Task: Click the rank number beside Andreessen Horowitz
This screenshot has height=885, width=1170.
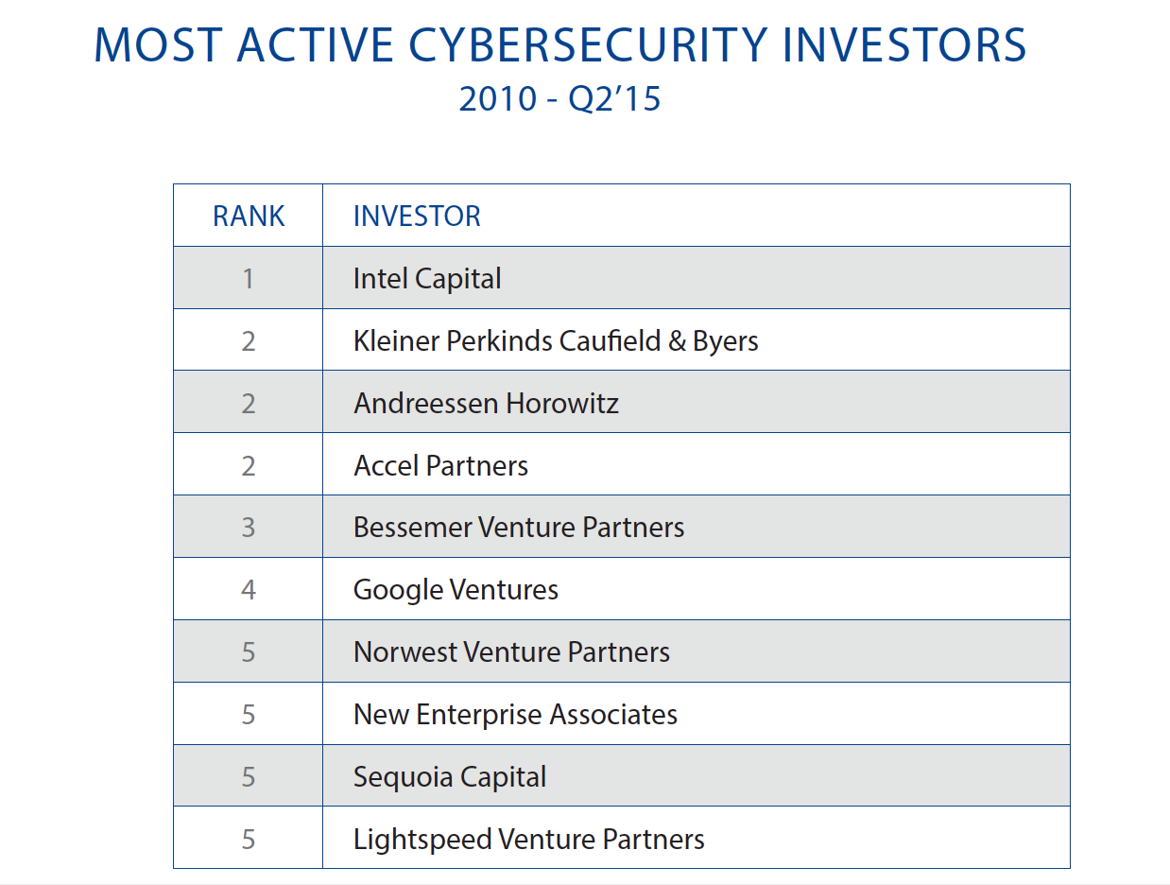Action: coord(249,404)
